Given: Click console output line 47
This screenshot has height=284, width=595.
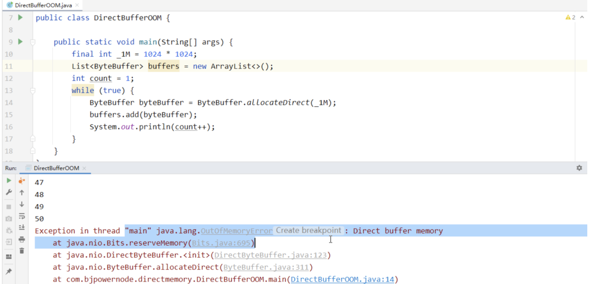Looking at the screenshot, I should [39, 182].
